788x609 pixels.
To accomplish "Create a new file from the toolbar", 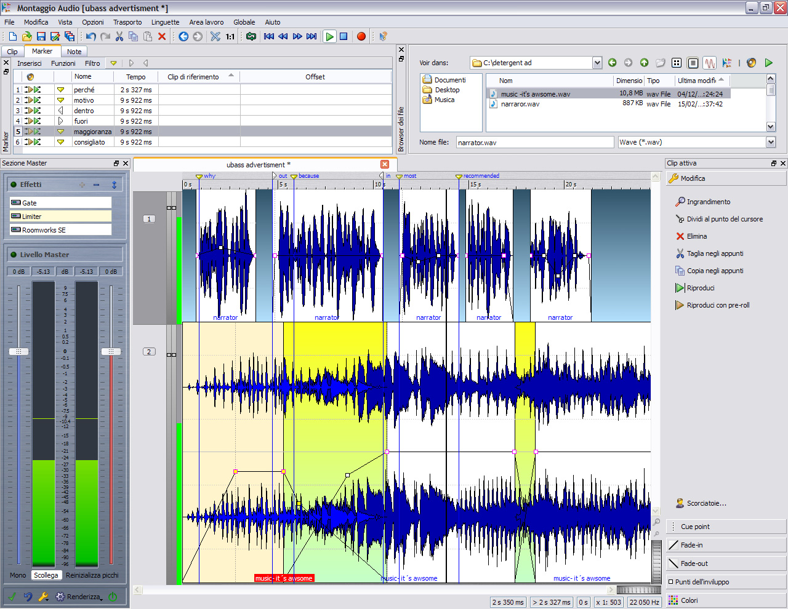I will pyautogui.click(x=12, y=36).
